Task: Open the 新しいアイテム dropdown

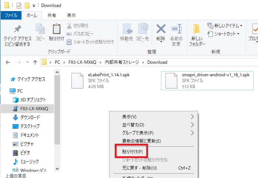Action: coord(225,26)
